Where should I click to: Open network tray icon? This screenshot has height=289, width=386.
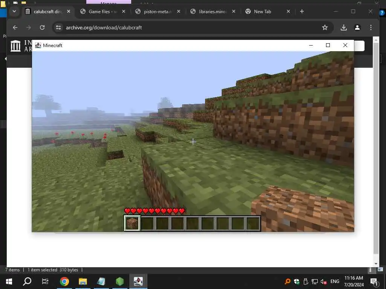point(315,281)
